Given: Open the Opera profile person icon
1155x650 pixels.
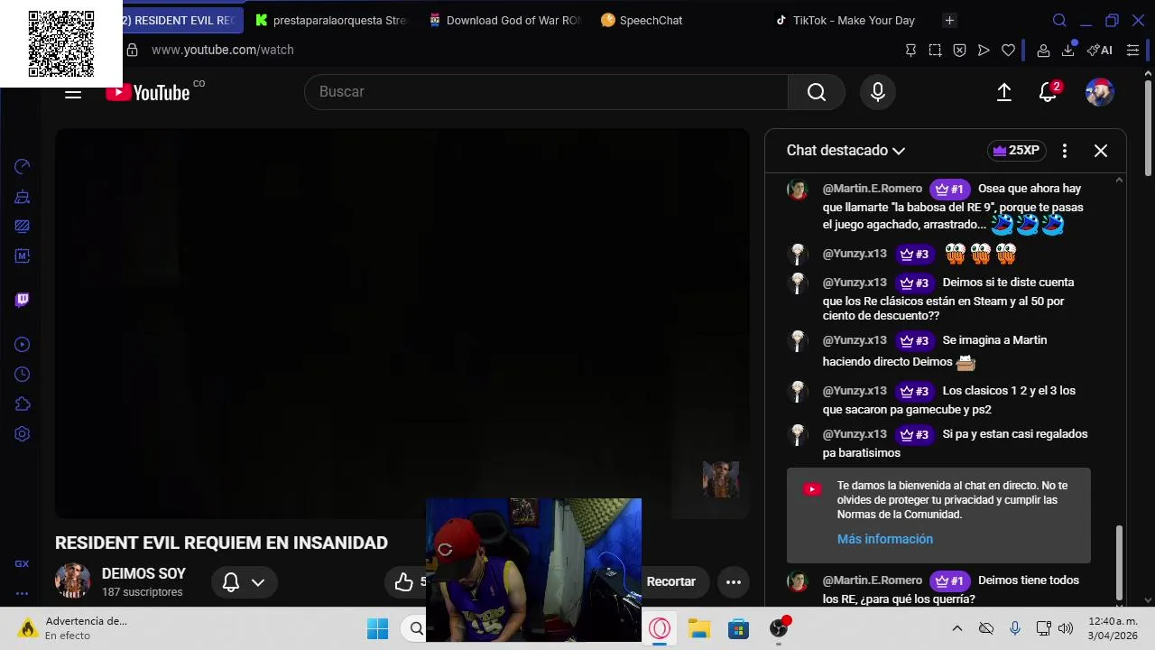Looking at the screenshot, I should point(1043,51).
